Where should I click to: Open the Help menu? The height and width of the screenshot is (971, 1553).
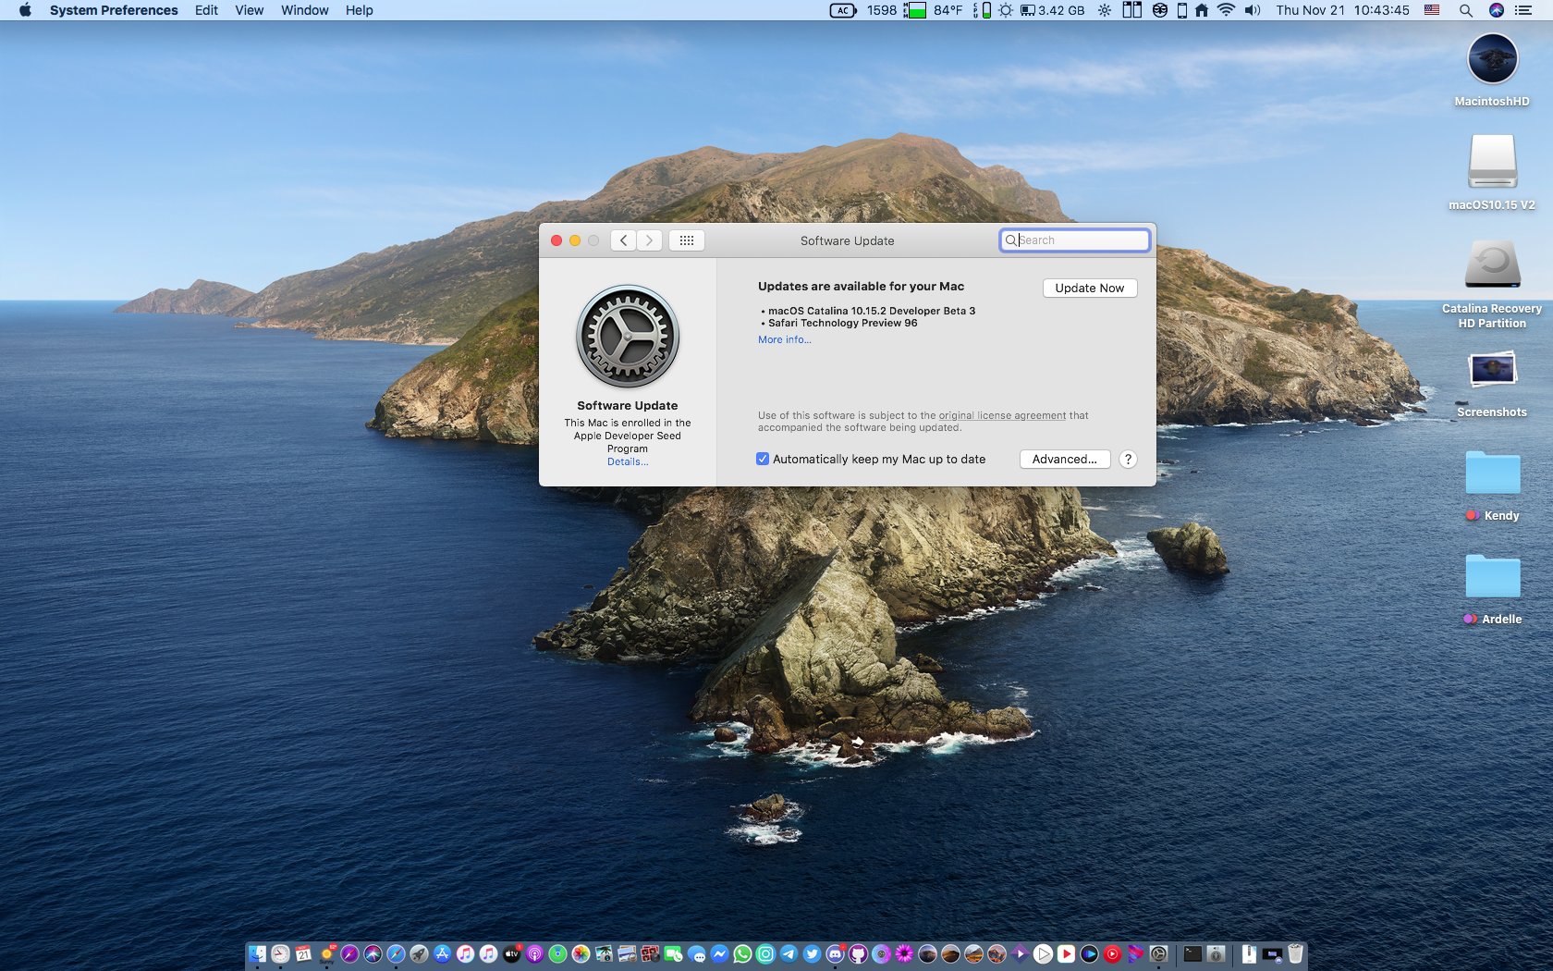[359, 10]
